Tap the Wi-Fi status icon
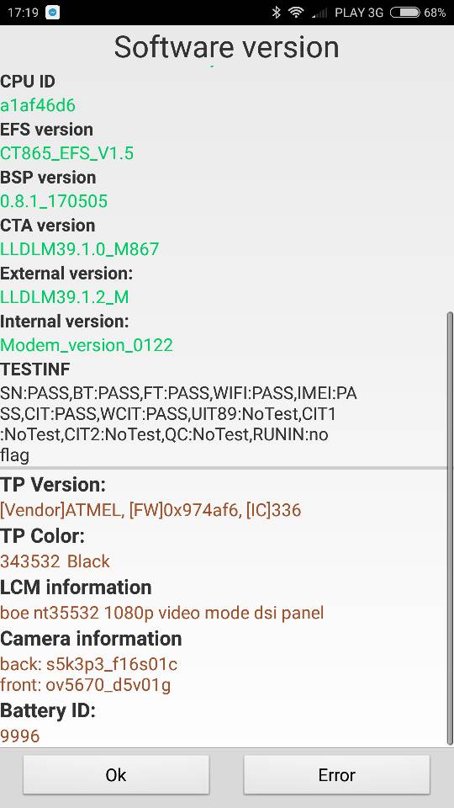The width and height of the screenshot is (454, 808). point(296,13)
